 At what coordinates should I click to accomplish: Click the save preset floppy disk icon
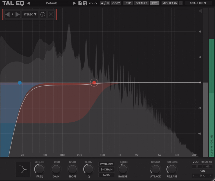(x=85, y=3)
